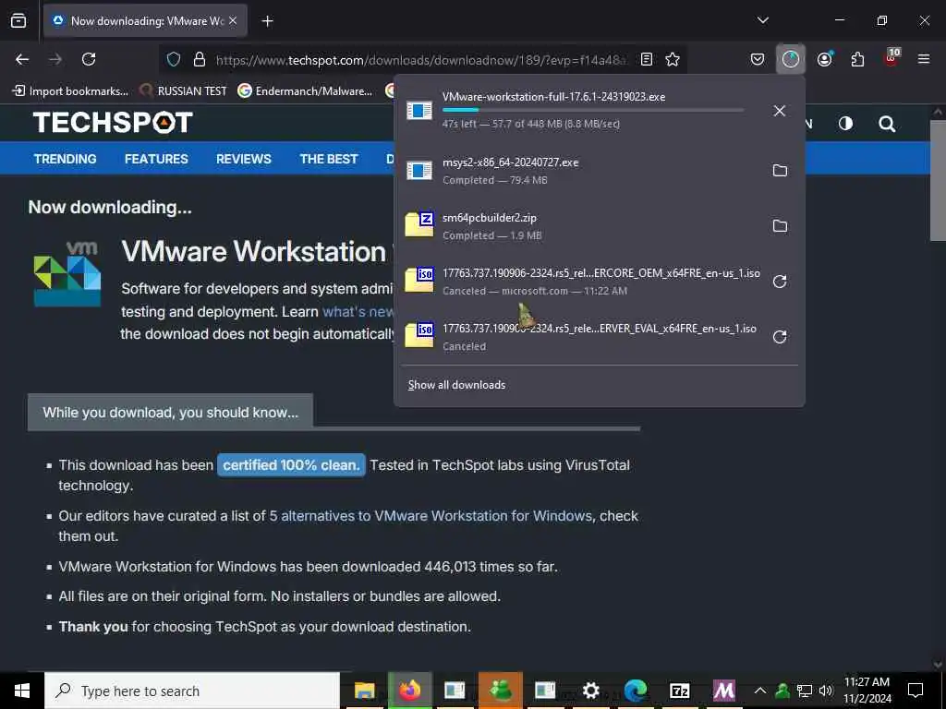Show msys2-x86_64 file in folder

780,171
